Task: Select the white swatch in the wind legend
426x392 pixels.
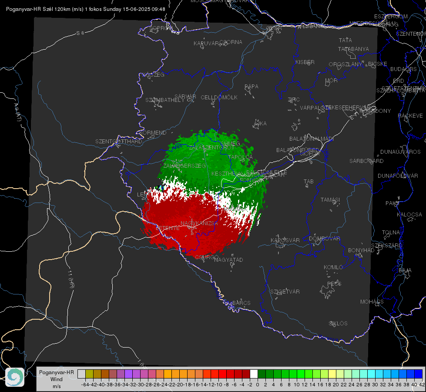Action: [x=254, y=374]
